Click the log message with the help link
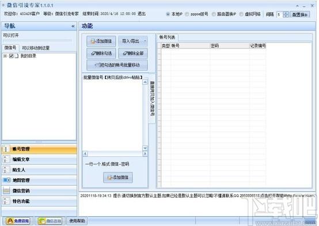The image size is (319, 226). 198,196
